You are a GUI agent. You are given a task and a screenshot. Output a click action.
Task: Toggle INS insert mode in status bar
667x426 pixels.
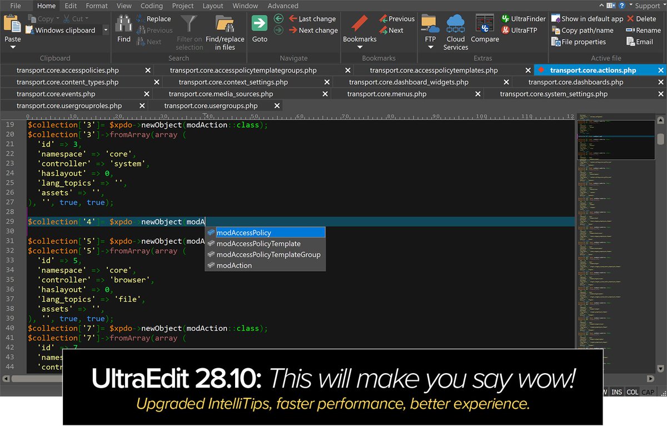click(x=617, y=392)
